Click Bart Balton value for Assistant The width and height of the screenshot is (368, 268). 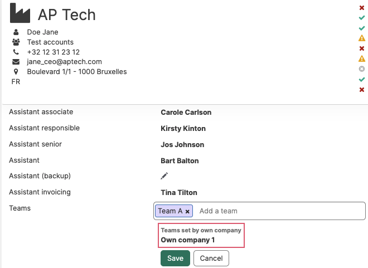click(x=180, y=161)
